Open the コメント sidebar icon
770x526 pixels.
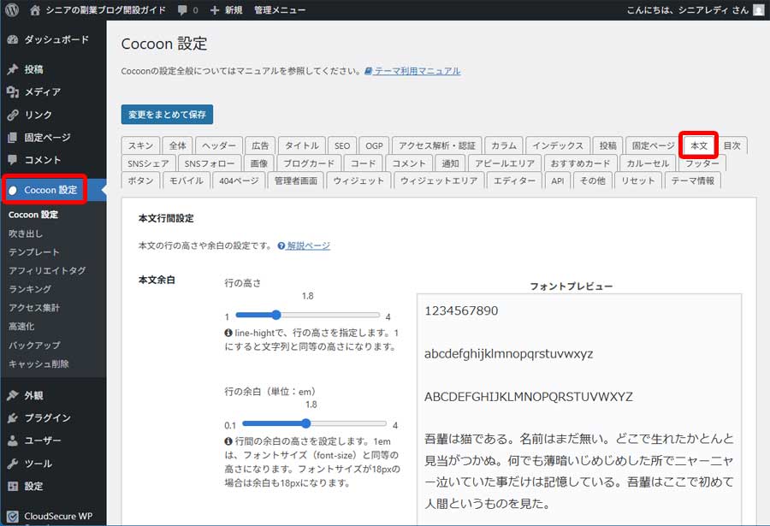[x=14, y=162]
